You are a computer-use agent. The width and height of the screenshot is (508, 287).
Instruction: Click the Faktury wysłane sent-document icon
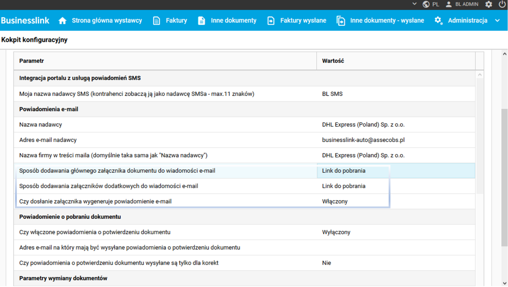click(x=271, y=21)
